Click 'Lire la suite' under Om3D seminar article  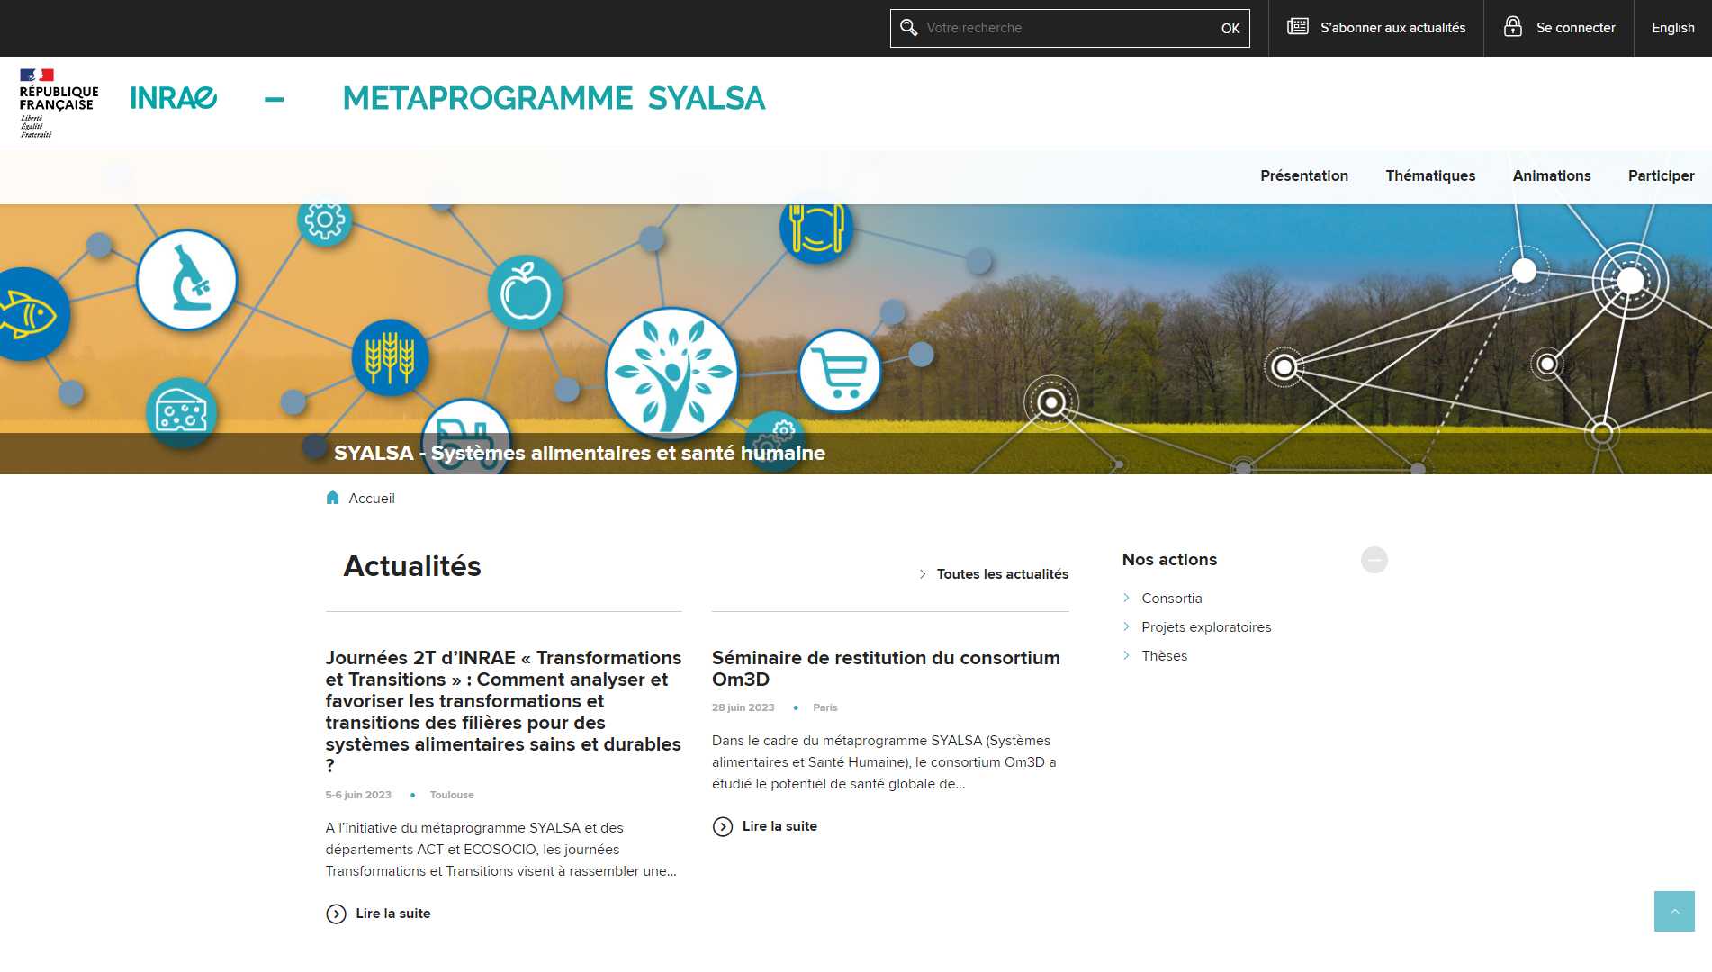779,826
